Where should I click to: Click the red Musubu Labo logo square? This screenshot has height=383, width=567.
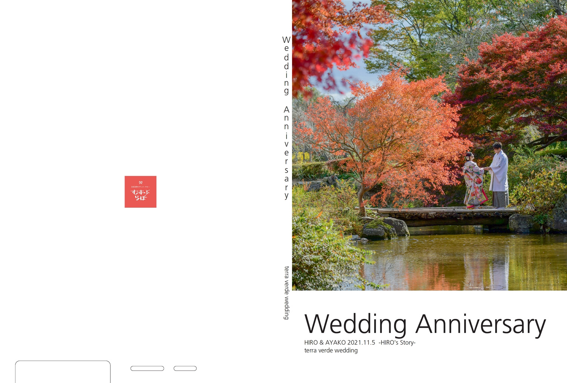point(141,191)
